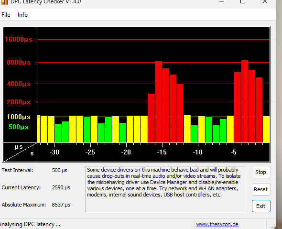Click the resize grip in status bar
Viewport: 282px width, 229px height.
click(x=273, y=226)
